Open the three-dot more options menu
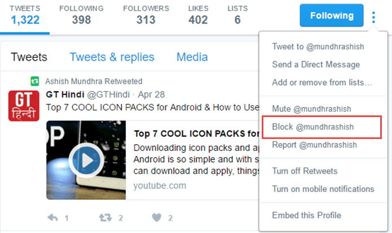 click(373, 17)
